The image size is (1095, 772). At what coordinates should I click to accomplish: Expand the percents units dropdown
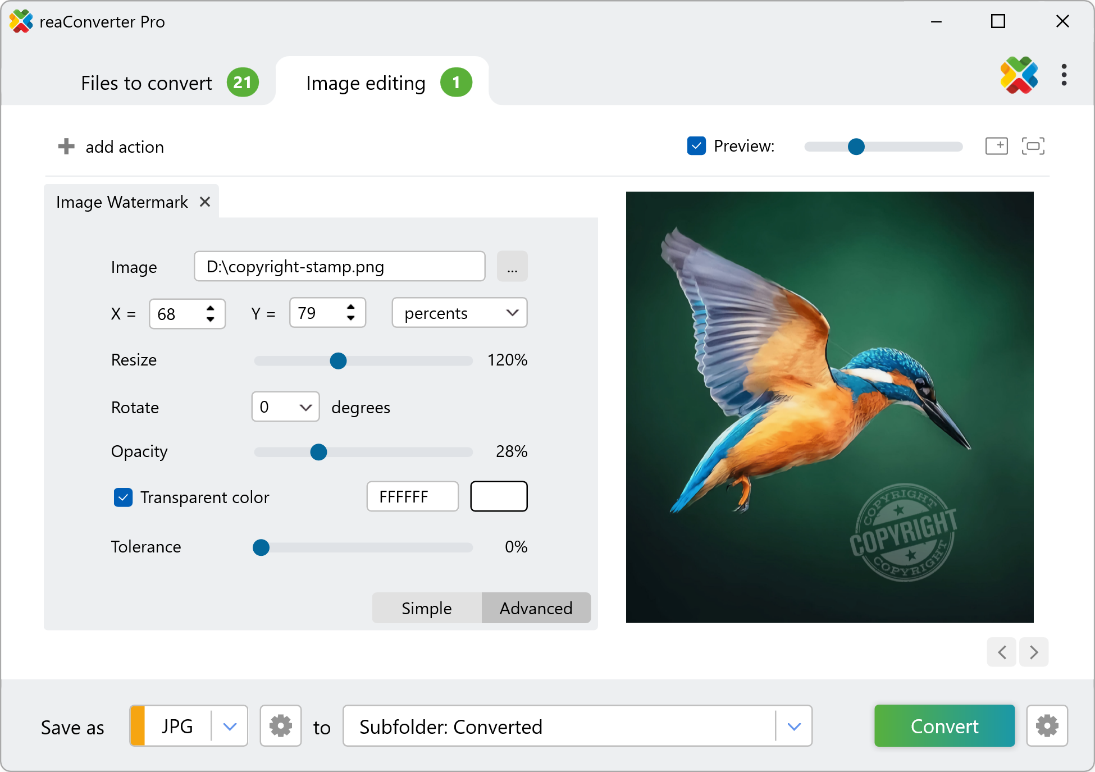coord(459,313)
